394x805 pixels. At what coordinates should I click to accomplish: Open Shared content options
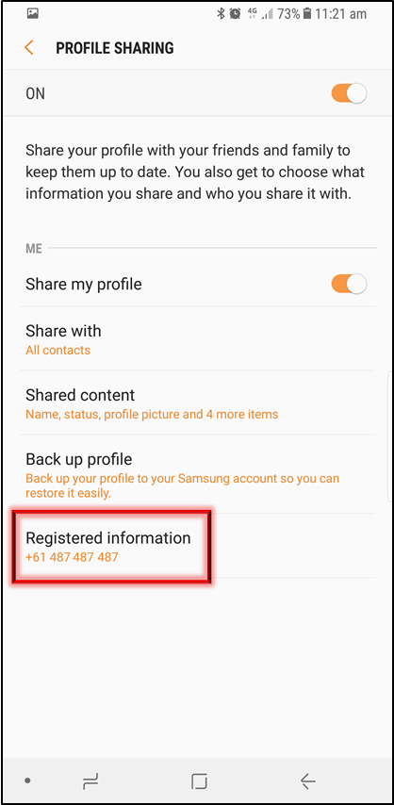coord(197,403)
